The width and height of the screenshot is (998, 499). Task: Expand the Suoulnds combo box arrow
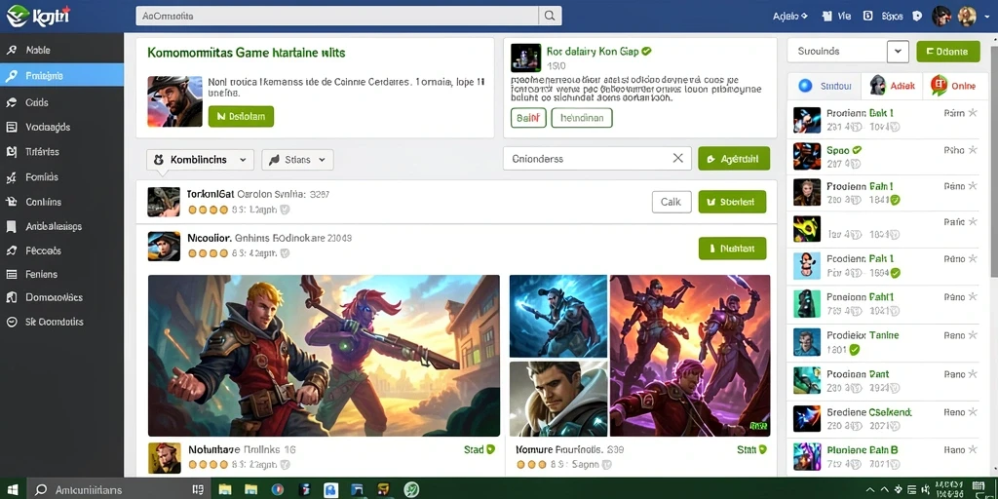[x=898, y=52]
